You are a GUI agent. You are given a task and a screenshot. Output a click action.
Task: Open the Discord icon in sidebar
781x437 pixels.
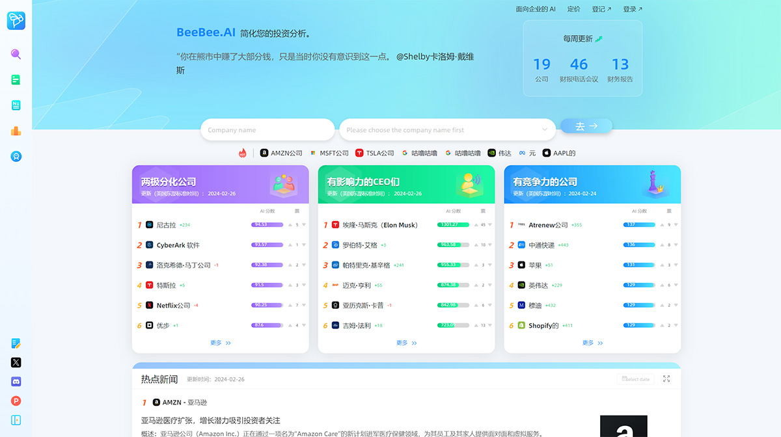[15, 382]
